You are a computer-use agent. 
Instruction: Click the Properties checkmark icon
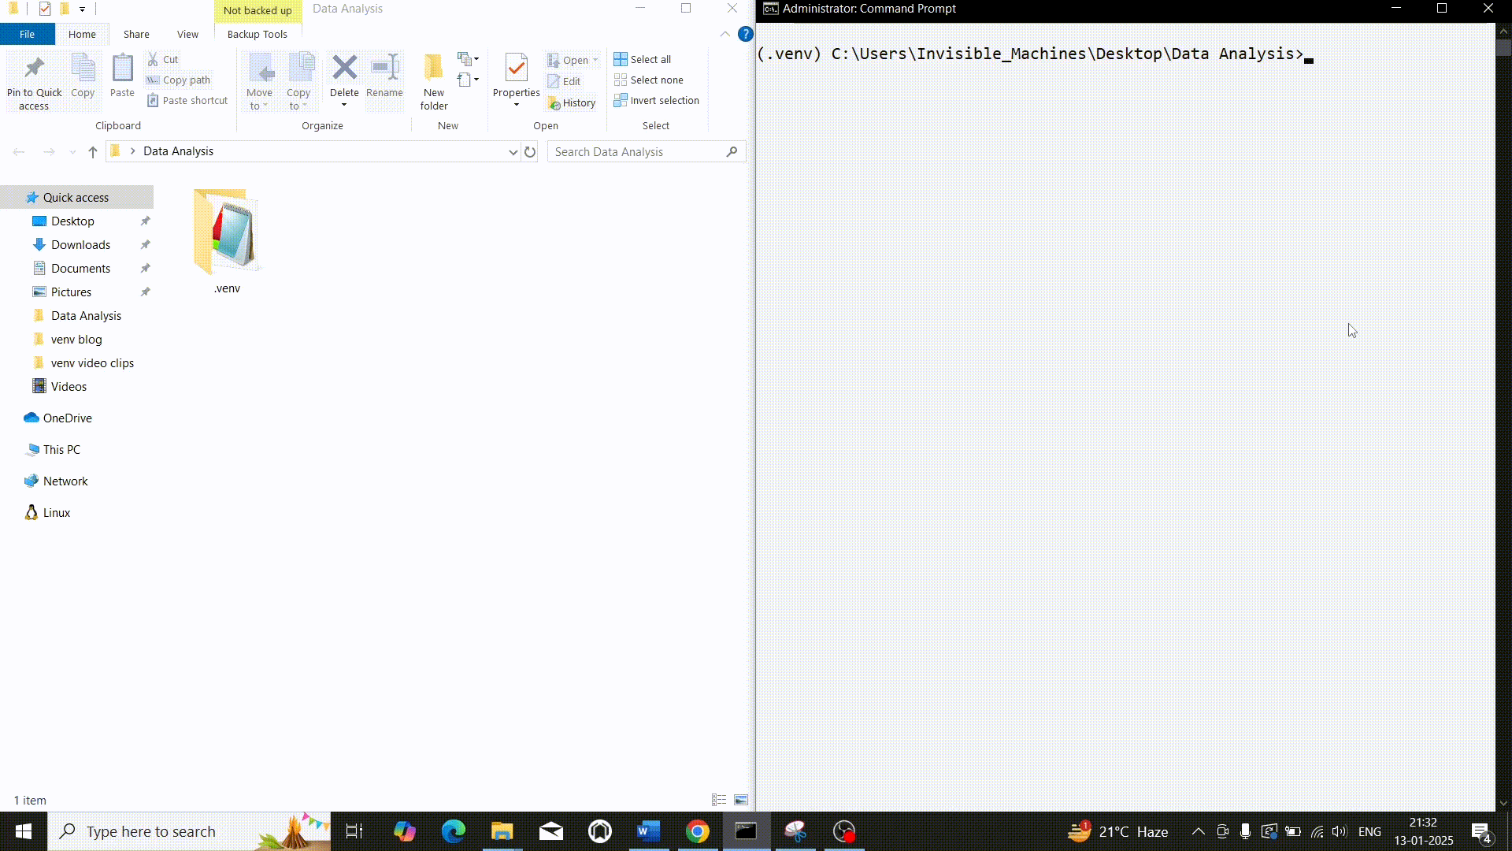517,69
